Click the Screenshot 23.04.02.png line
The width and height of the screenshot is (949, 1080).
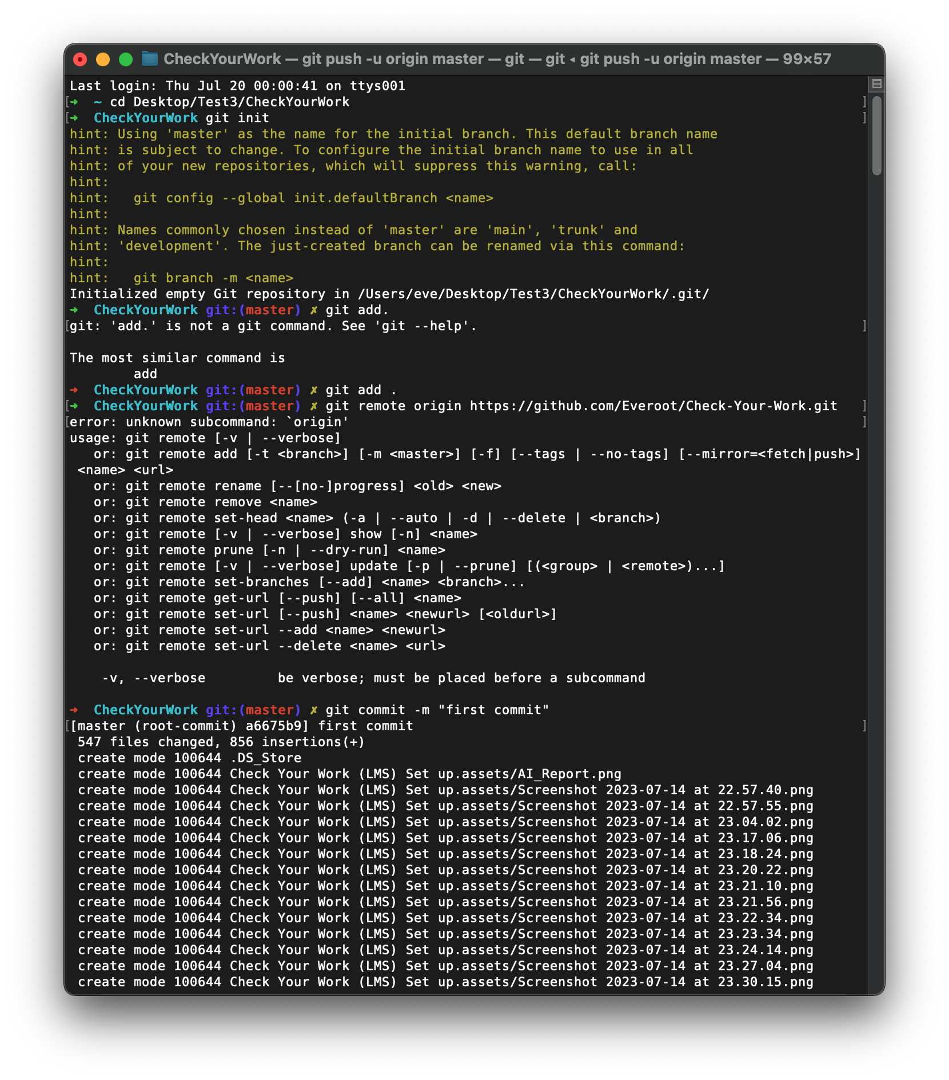tap(445, 822)
